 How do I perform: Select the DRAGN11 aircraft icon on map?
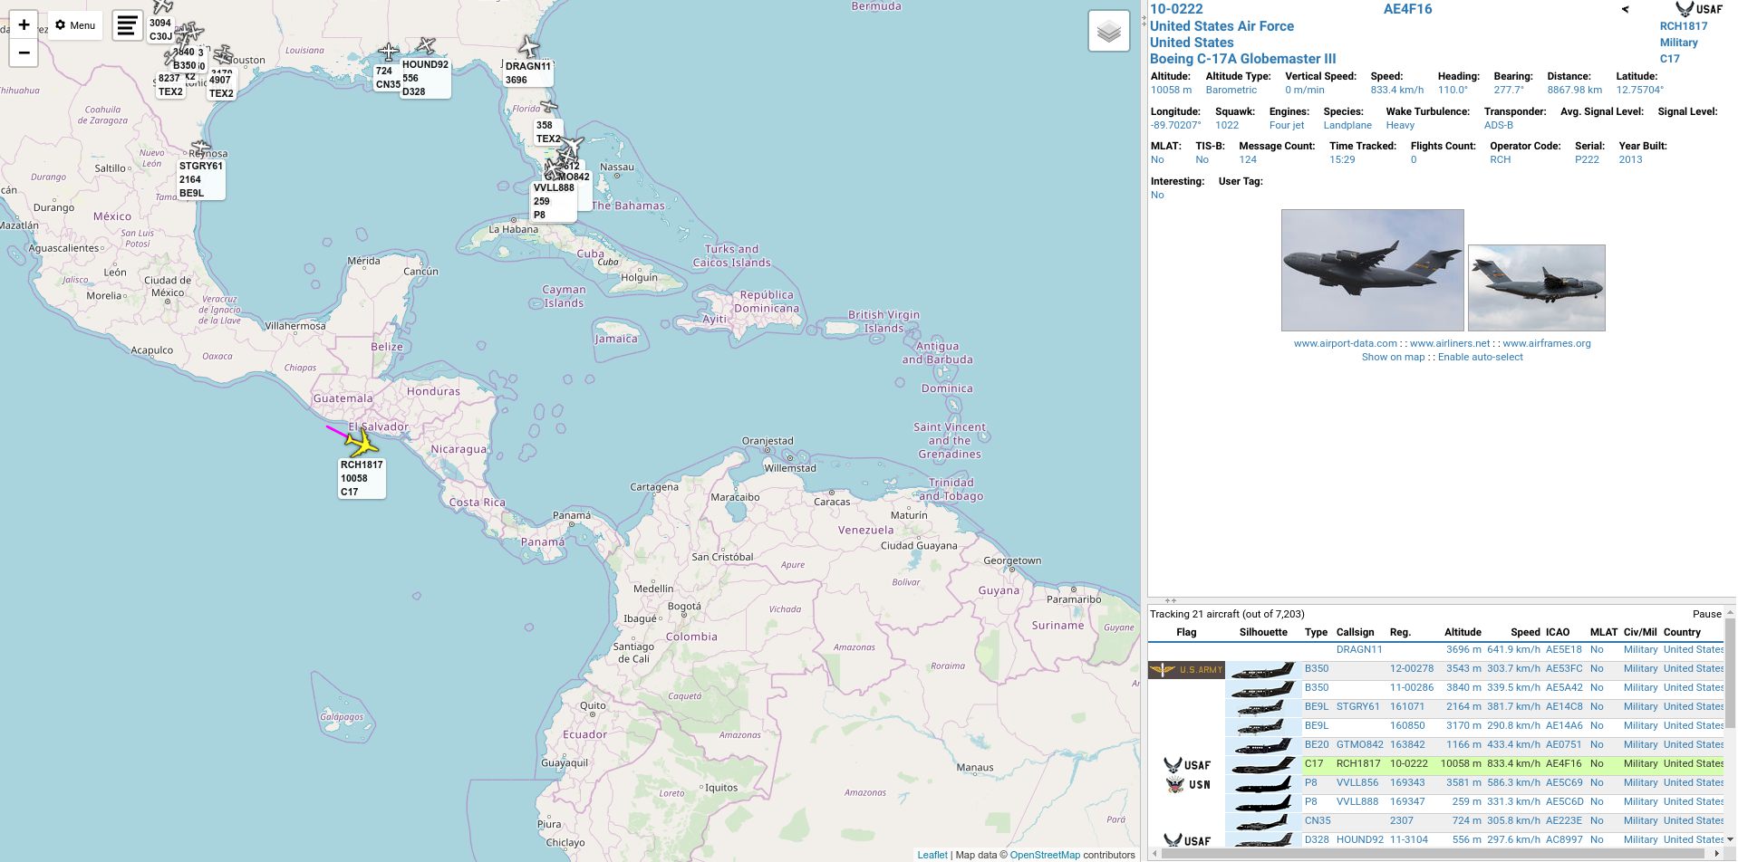tap(529, 46)
